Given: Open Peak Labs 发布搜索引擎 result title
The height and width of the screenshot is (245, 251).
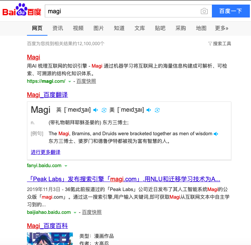Looking at the screenshot, I should coord(123,179).
